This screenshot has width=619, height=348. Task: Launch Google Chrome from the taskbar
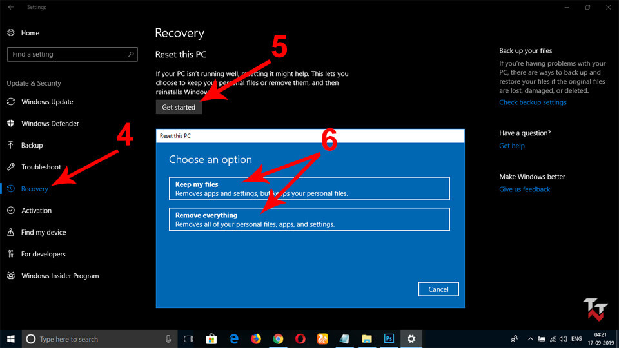point(278,339)
